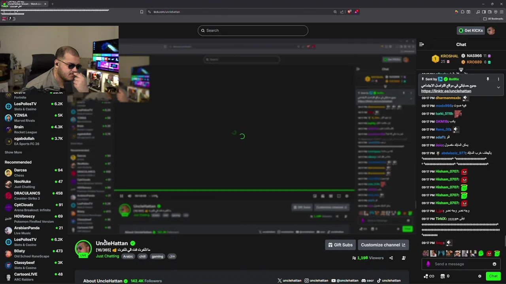The height and width of the screenshot is (284, 506).
Task: Open the channel points infinity icon
Action: [429, 276]
